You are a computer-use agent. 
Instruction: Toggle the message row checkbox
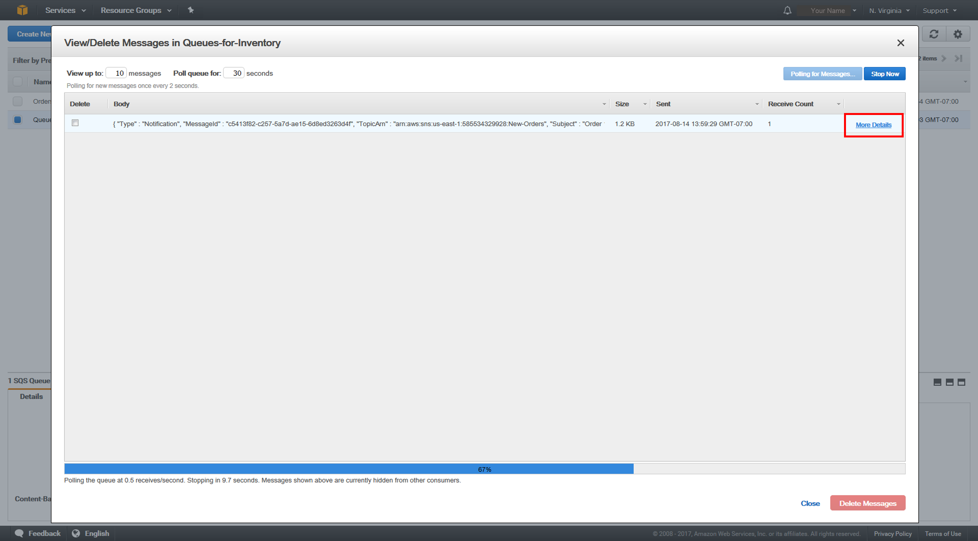75,124
